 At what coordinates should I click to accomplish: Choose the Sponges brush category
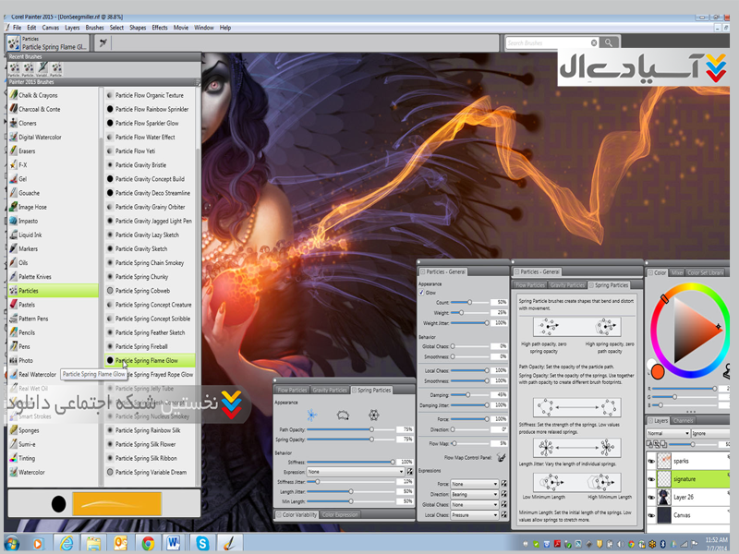coord(29,430)
